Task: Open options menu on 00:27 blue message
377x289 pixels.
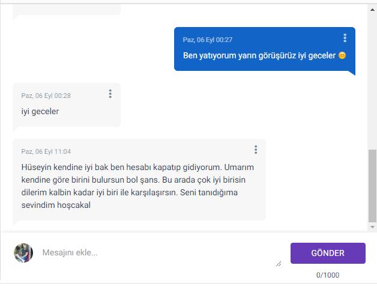Action: click(345, 38)
